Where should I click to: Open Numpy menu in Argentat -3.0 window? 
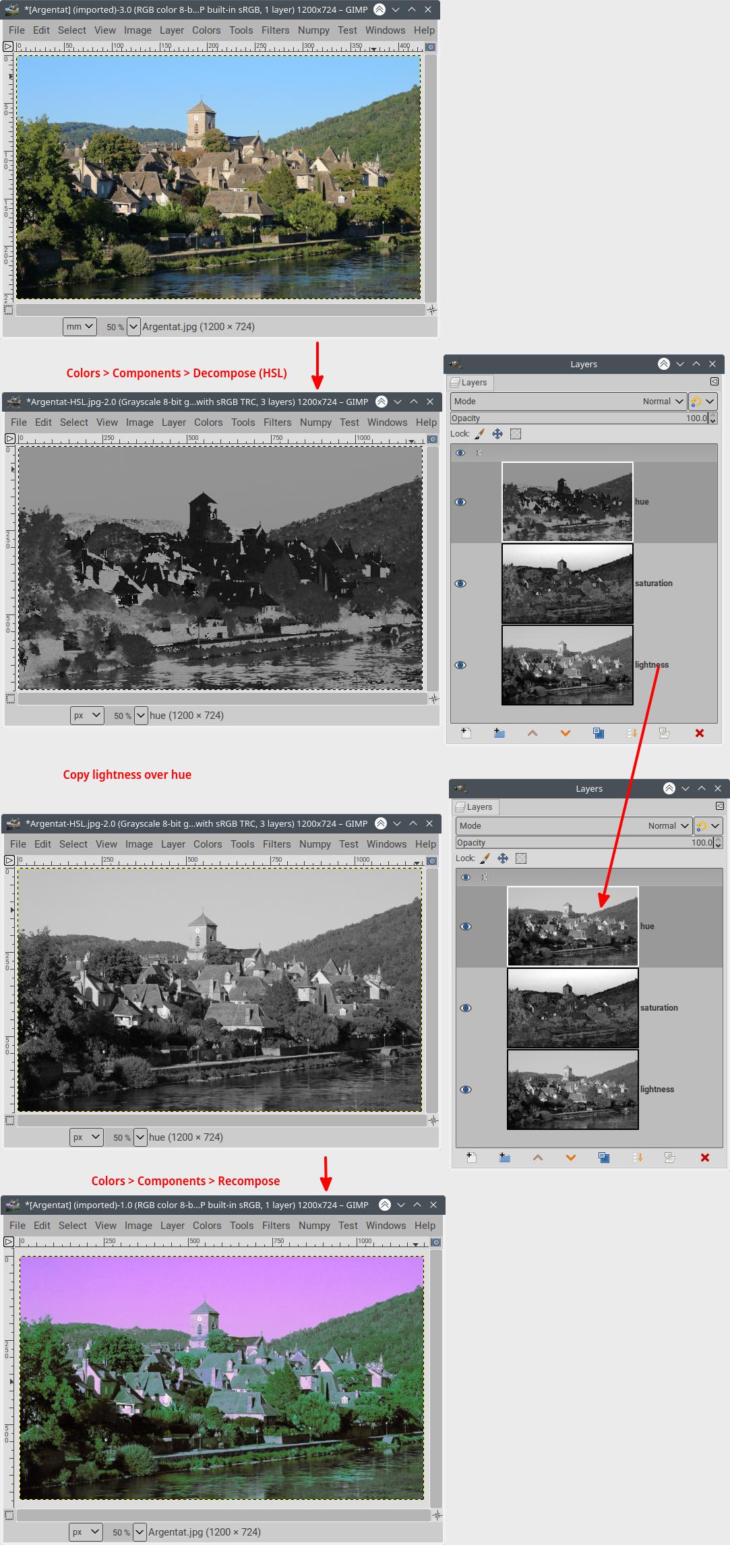314,30
